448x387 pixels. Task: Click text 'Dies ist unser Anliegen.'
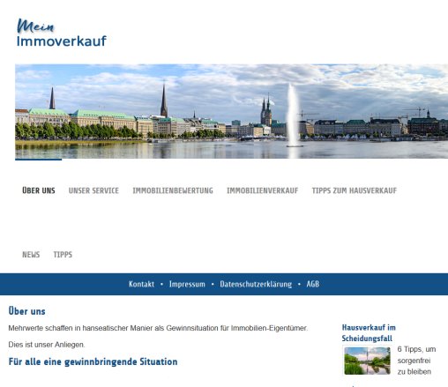[47, 345]
